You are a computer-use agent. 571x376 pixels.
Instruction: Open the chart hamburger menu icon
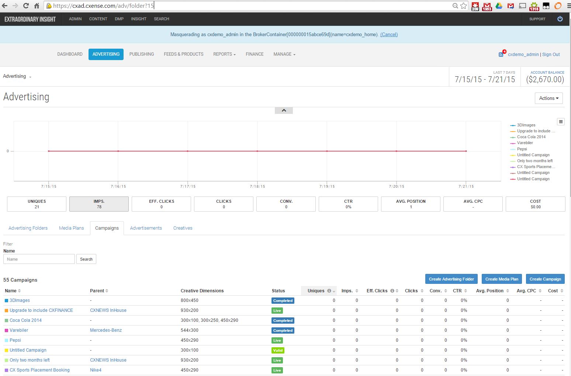561,122
